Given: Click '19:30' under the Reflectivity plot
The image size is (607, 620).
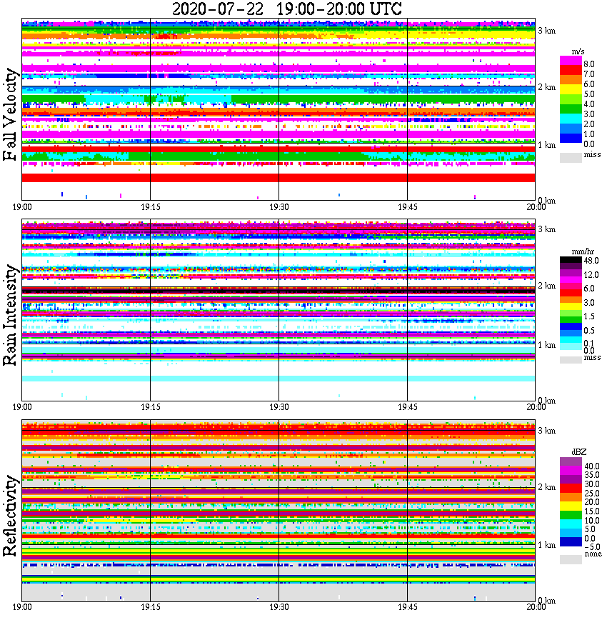Looking at the screenshot, I should pos(279,607).
